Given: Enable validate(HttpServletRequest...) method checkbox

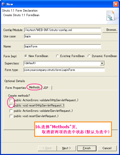Looking at the screenshot, I should coord(11,100).
